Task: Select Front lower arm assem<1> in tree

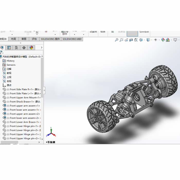Action: click(x=23, y=110)
